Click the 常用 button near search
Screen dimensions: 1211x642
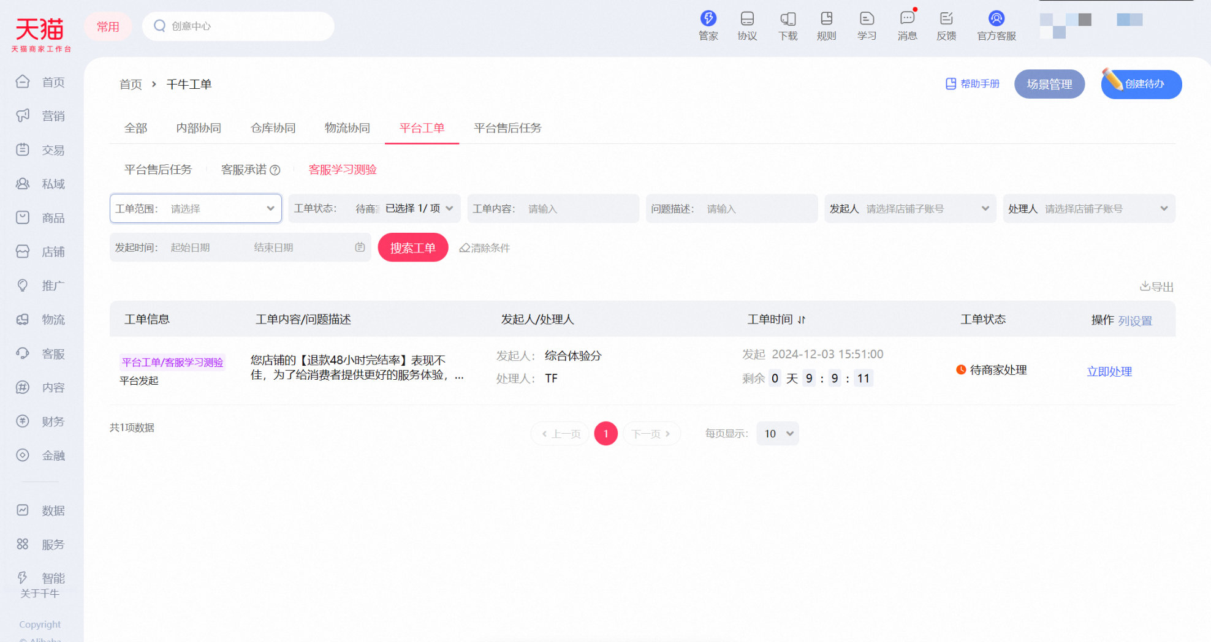tap(108, 26)
